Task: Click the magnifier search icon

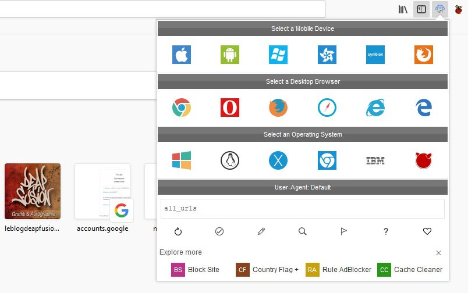Action: [302, 231]
